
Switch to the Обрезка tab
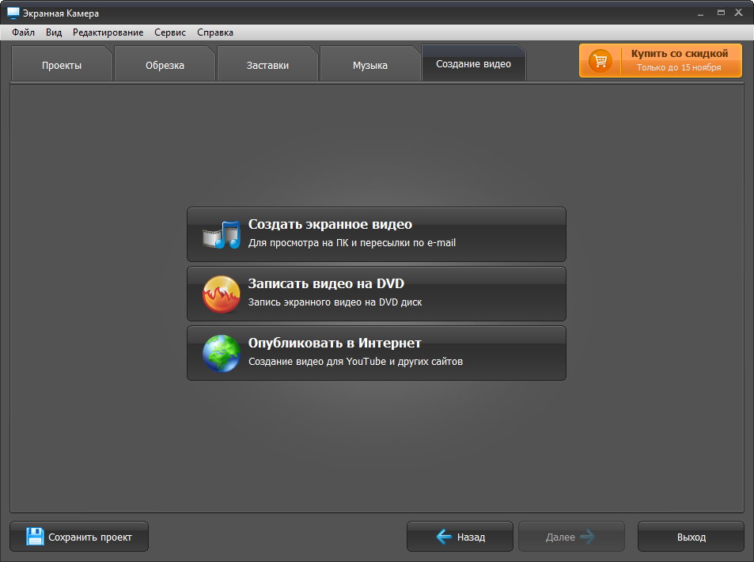(x=165, y=64)
